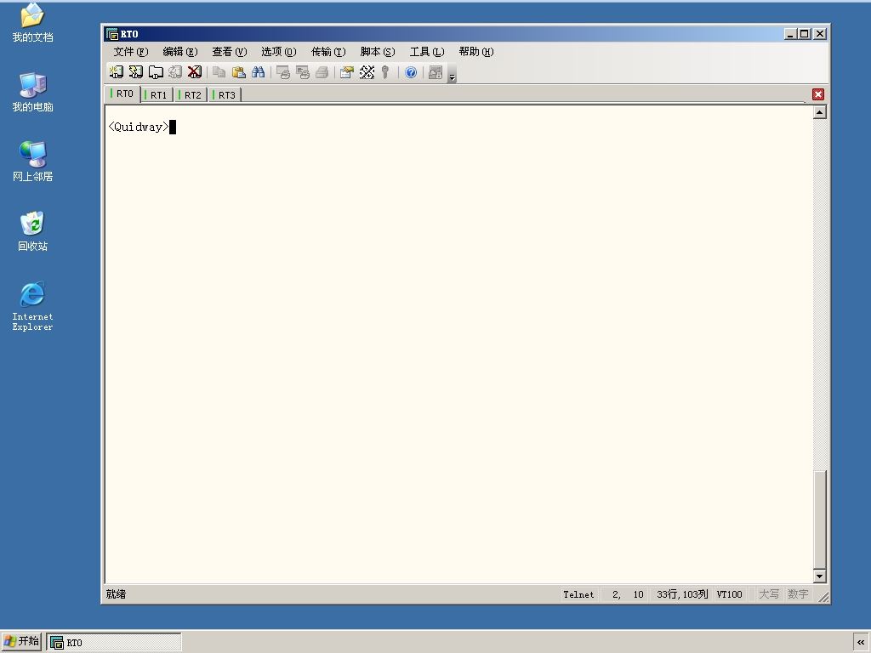871x653 pixels.
Task: Open Session Options properties icon
Action: (x=347, y=72)
